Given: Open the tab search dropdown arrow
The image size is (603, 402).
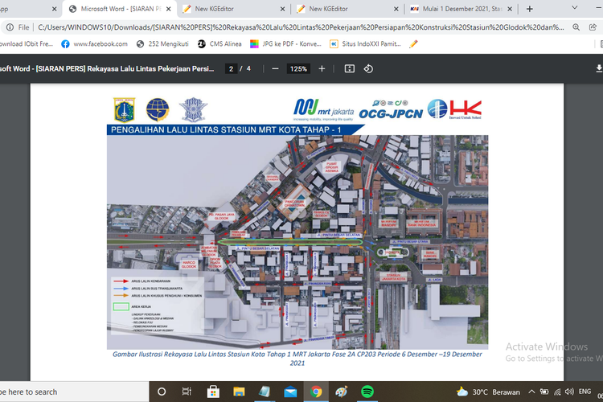Looking at the screenshot, I should 596,9.
